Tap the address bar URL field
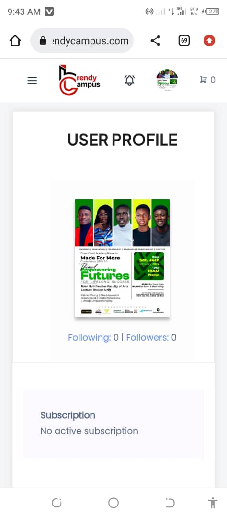227x518 pixels. click(82, 41)
